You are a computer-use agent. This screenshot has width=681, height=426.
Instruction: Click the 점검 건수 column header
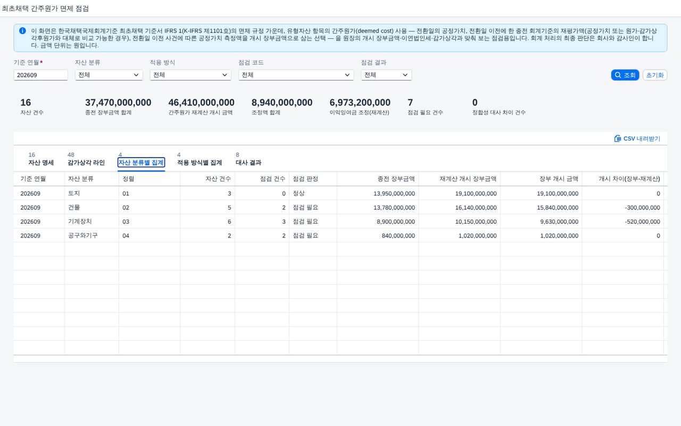point(262,179)
